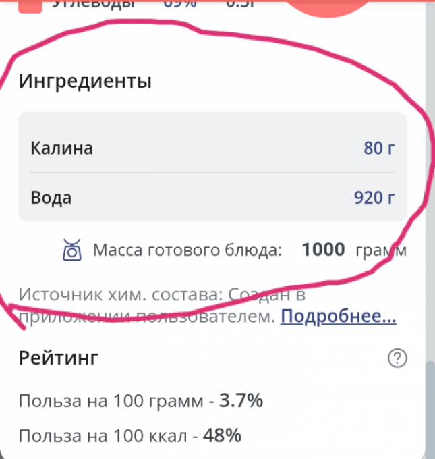The image size is (435, 459).
Task: Click the 1000 finished dish mass value
Action: tap(323, 250)
